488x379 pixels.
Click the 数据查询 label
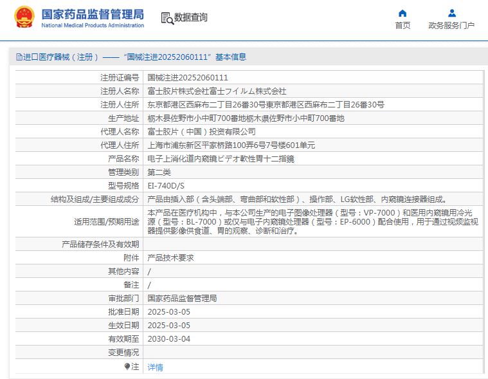pos(191,17)
